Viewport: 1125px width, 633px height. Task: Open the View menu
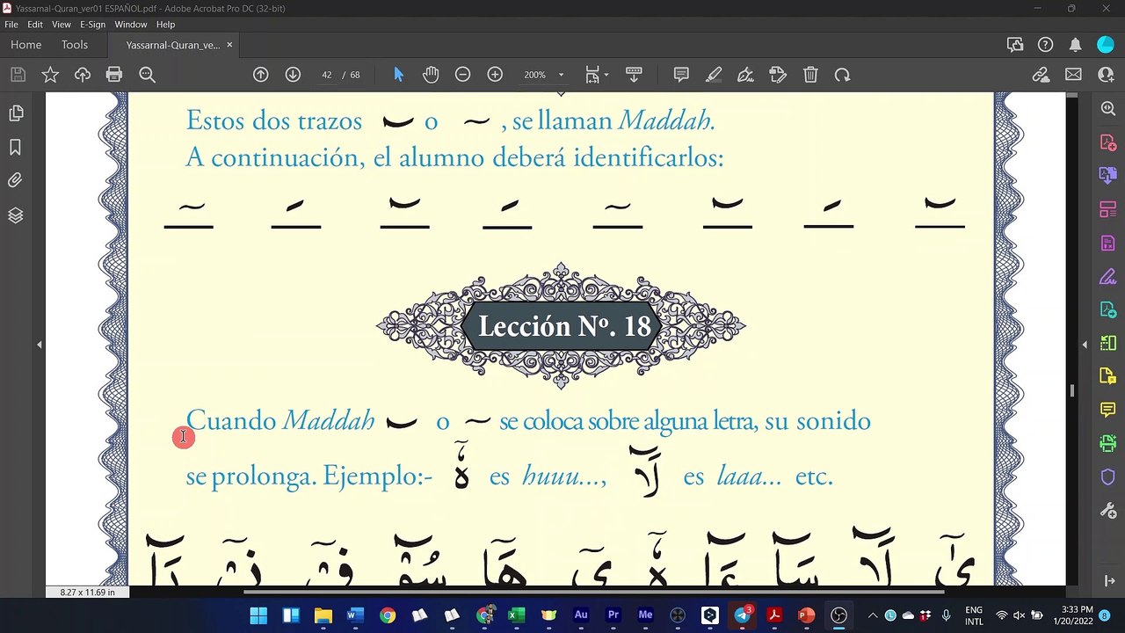pos(62,25)
